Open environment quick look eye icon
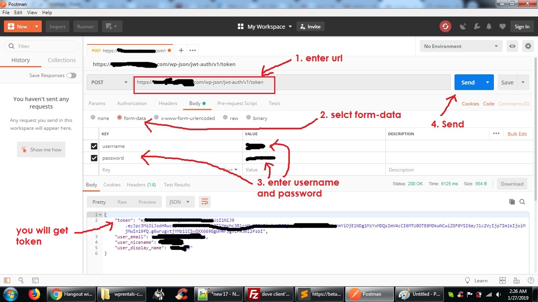Viewport: 538px width, 302px height. coord(512,46)
